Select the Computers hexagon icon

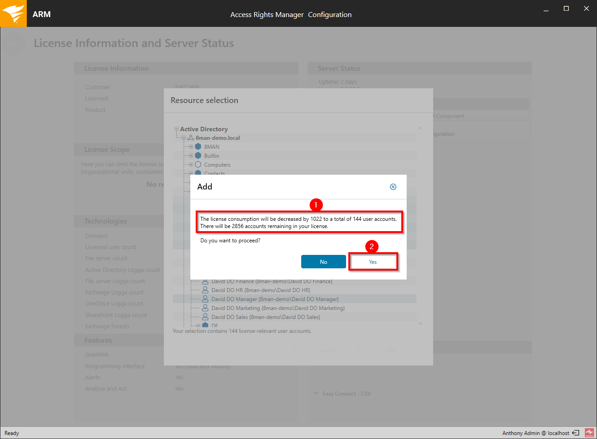click(x=198, y=165)
